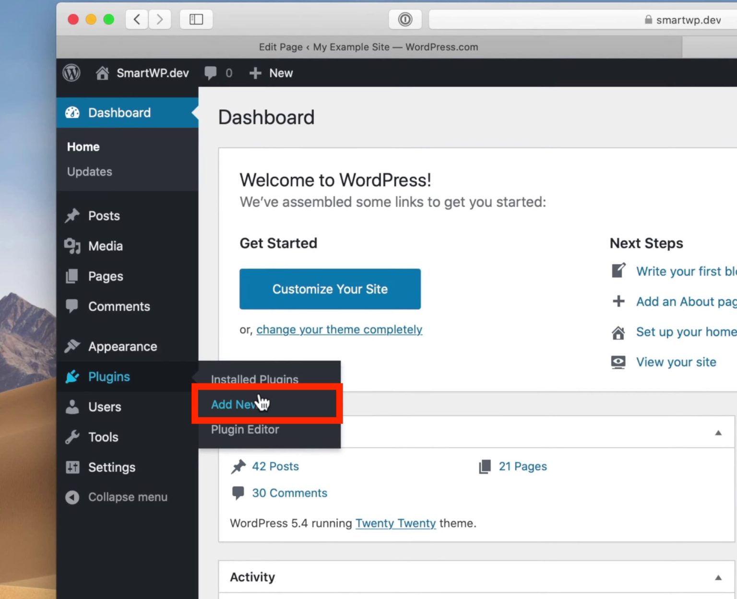
Task: Click Collapse menu at the sidebar bottom
Action: 115,497
